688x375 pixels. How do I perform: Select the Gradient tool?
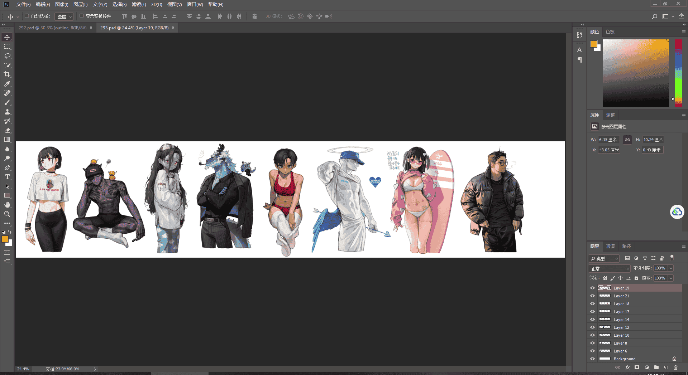[7, 140]
